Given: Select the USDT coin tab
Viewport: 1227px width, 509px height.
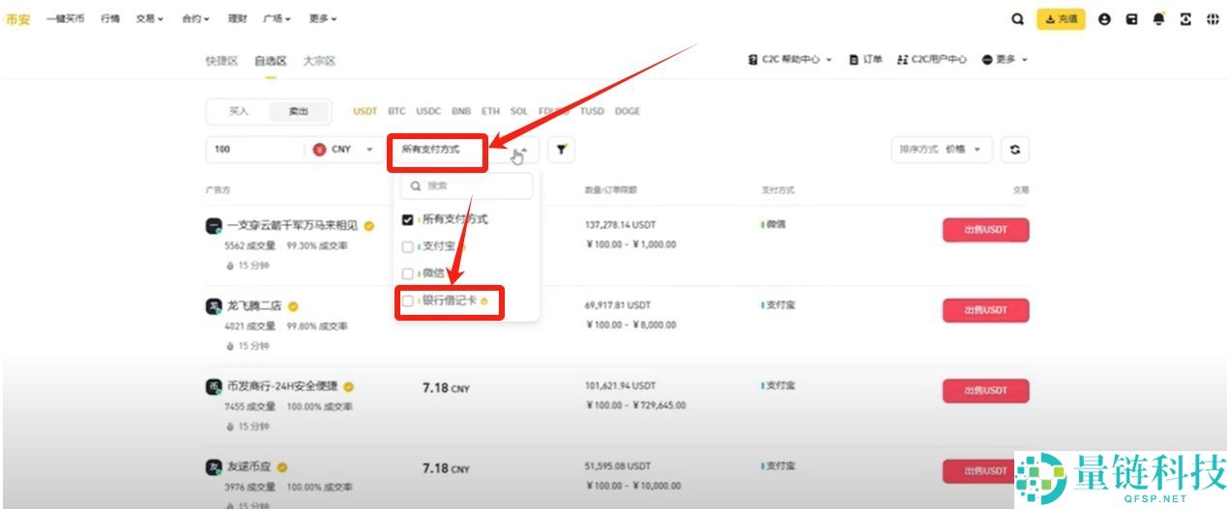Looking at the screenshot, I should click(x=365, y=111).
